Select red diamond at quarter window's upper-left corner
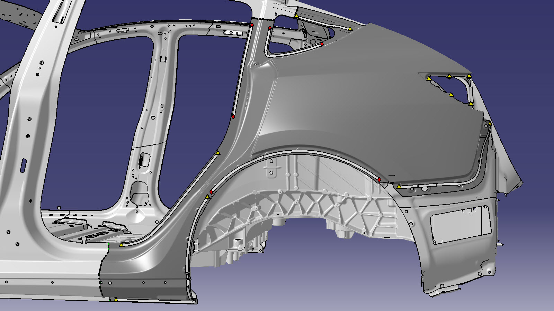 click(x=270, y=28)
